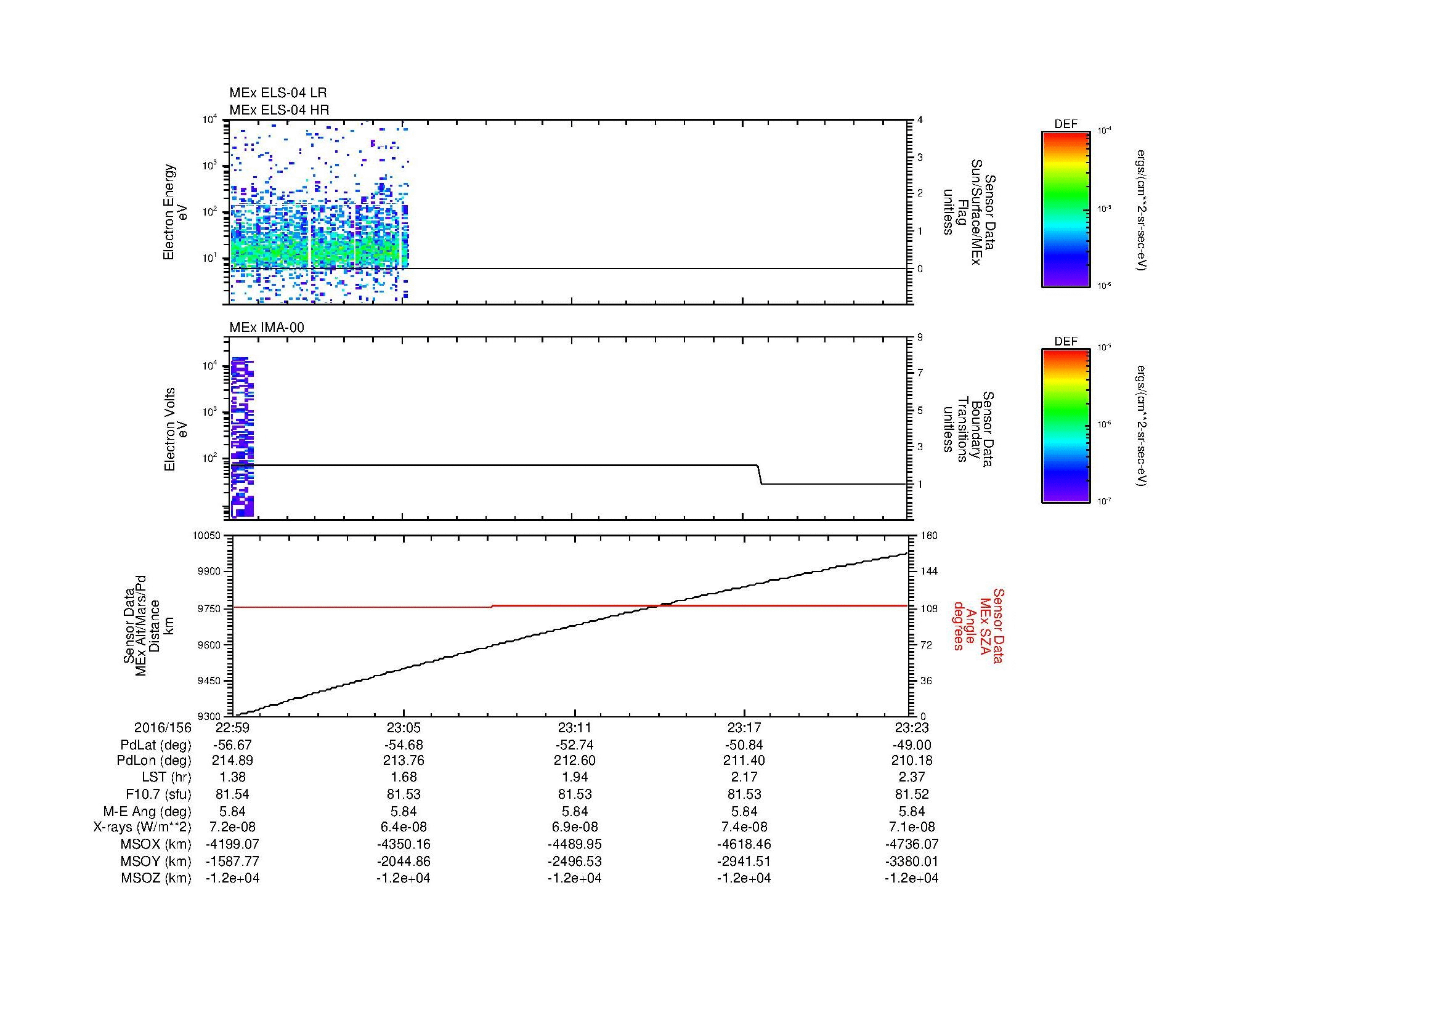
Task: Click the F10.7 (sfu) row label
Action: click(x=158, y=794)
